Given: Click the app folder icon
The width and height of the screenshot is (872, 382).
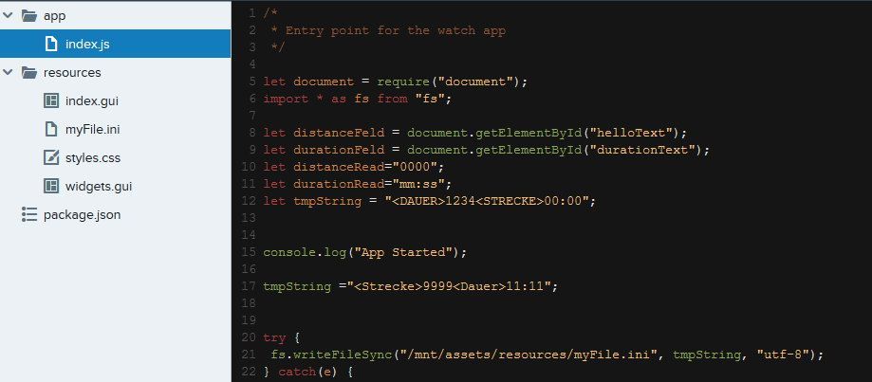Looking at the screenshot, I should (x=28, y=15).
